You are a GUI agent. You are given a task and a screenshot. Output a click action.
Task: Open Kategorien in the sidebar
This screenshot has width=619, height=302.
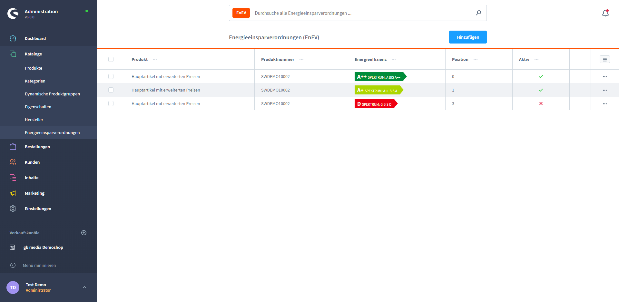pyautogui.click(x=35, y=81)
